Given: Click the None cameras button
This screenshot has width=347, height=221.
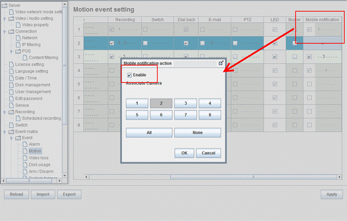Looking at the screenshot, I should pyautogui.click(x=198, y=132).
